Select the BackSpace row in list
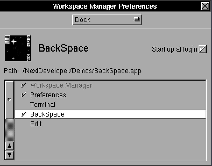Image resolution: width=212 pixels, height=166 pixels. click(47, 114)
